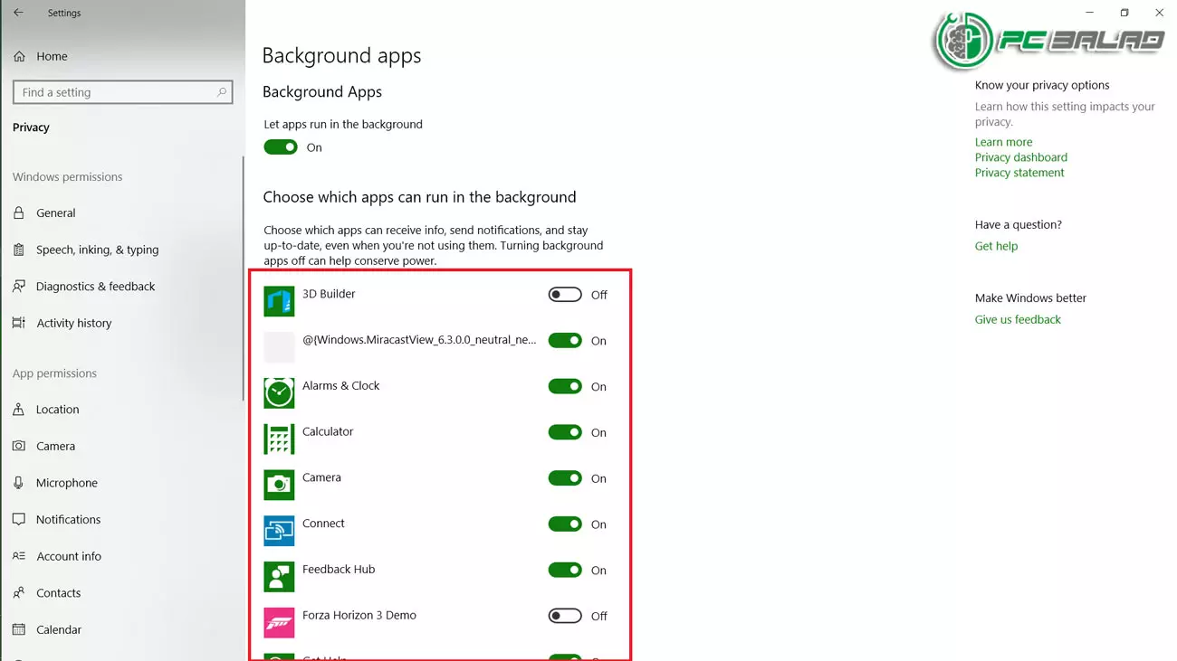Image resolution: width=1177 pixels, height=661 pixels.
Task: Click the 3D Builder app name
Action: 329,294
